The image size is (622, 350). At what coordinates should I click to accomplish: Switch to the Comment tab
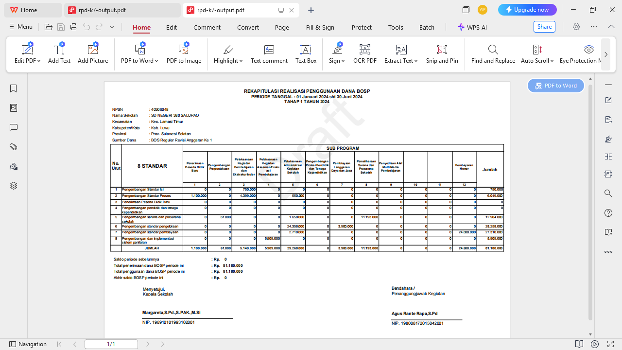(x=207, y=28)
